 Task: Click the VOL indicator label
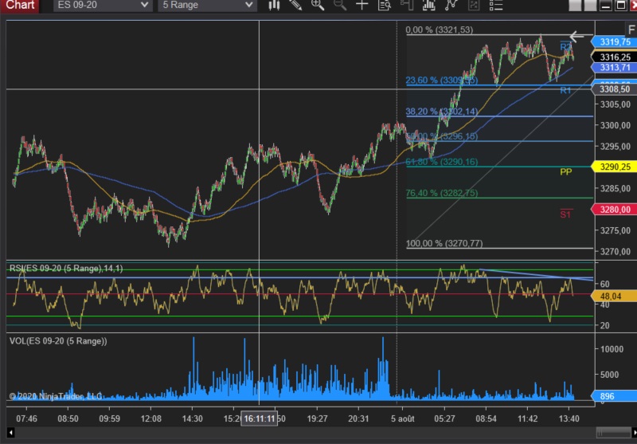tap(58, 341)
